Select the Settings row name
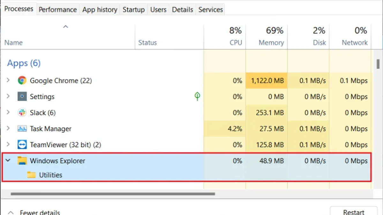 (x=42, y=97)
